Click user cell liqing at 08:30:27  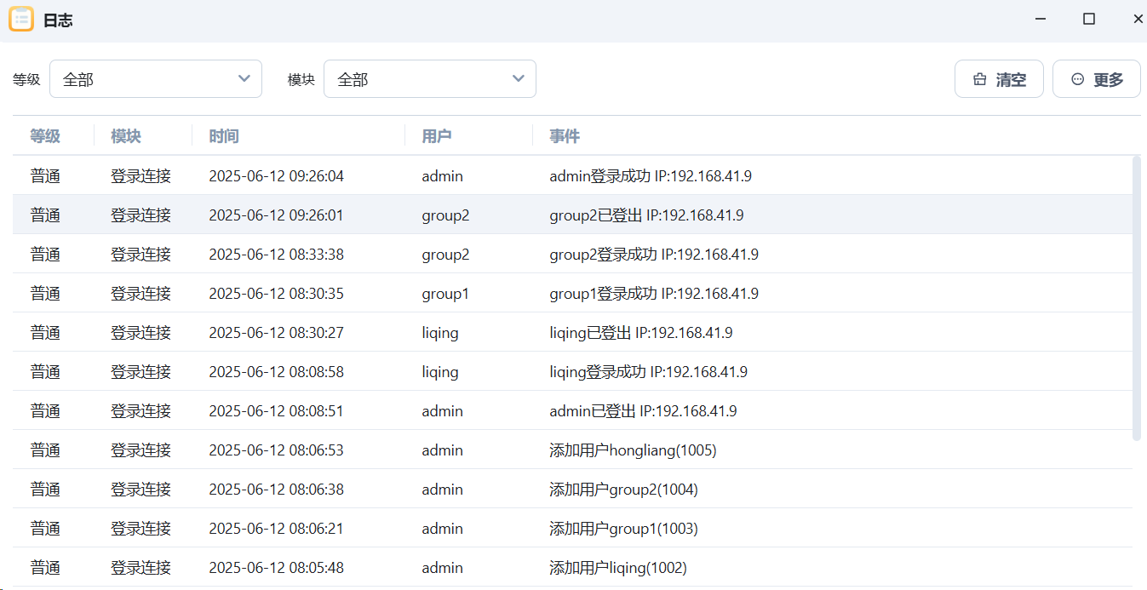tap(440, 334)
